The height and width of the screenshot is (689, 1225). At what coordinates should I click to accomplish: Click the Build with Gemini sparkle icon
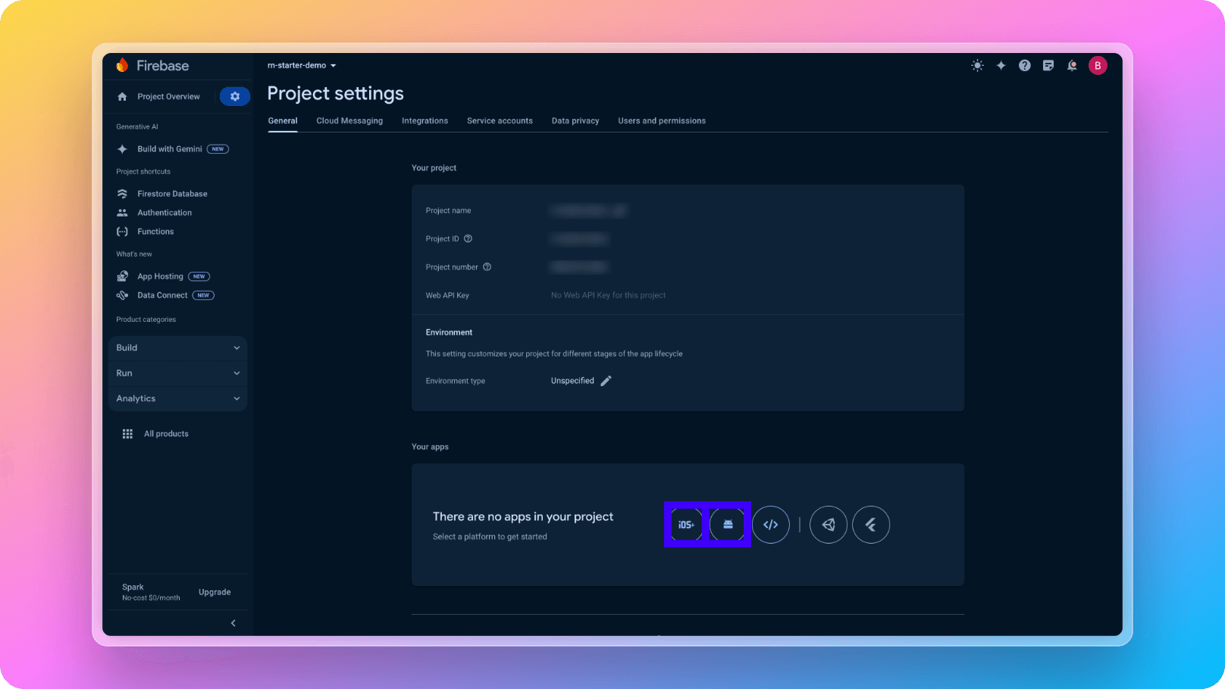pos(122,149)
